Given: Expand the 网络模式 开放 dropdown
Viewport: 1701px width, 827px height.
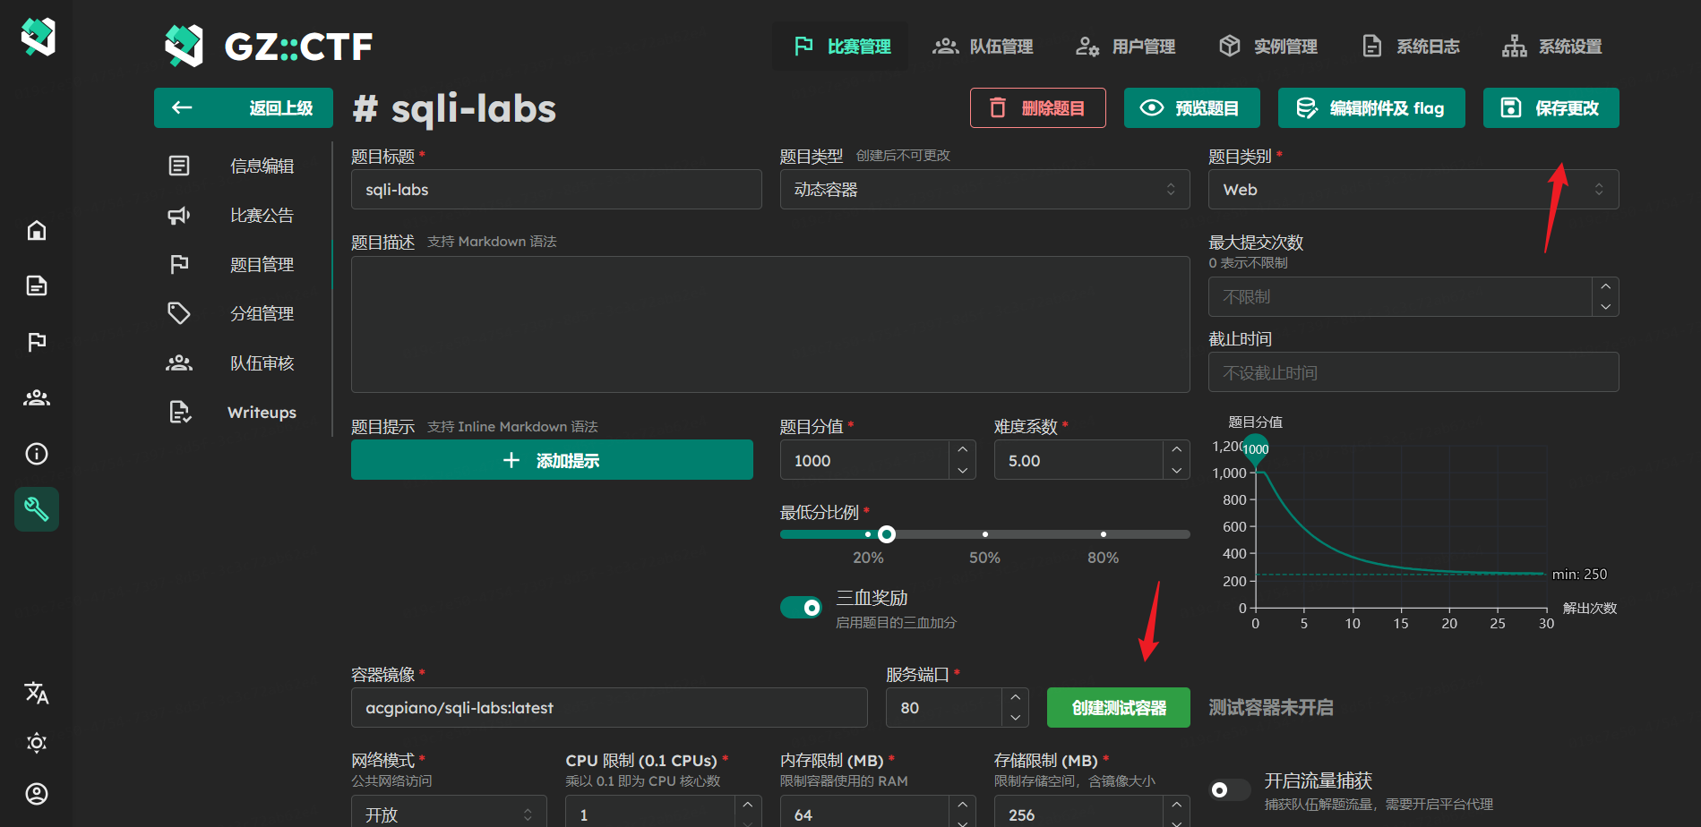Looking at the screenshot, I should click(x=448, y=814).
